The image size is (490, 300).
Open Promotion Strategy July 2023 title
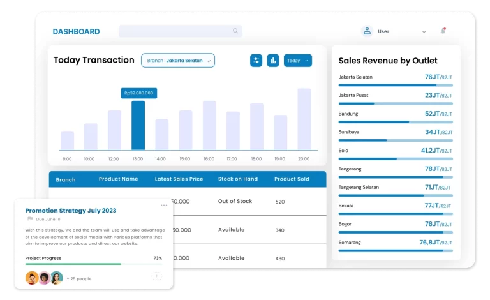pyautogui.click(x=71, y=210)
